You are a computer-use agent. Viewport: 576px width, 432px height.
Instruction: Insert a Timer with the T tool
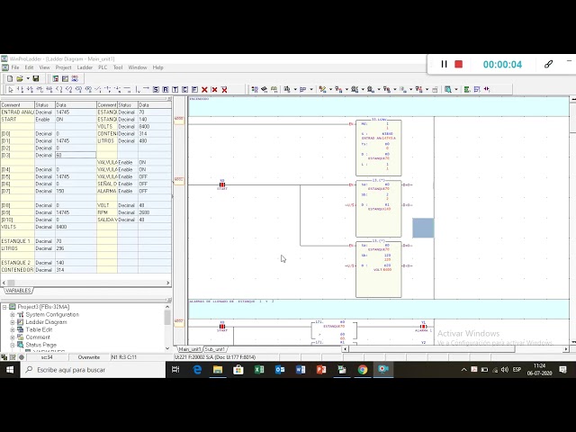pyautogui.click(x=175, y=89)
